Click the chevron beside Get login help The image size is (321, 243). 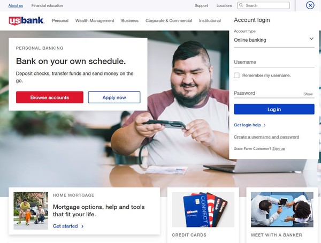[264, 125]
